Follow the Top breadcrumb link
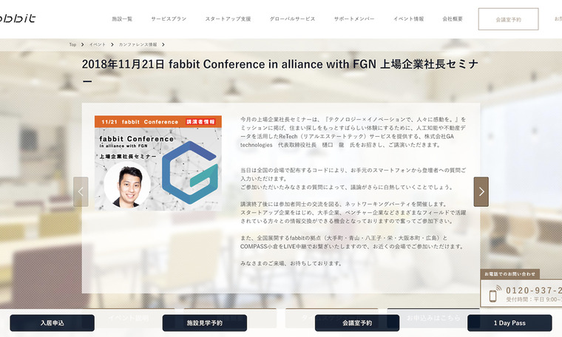 tap(72, 45)
